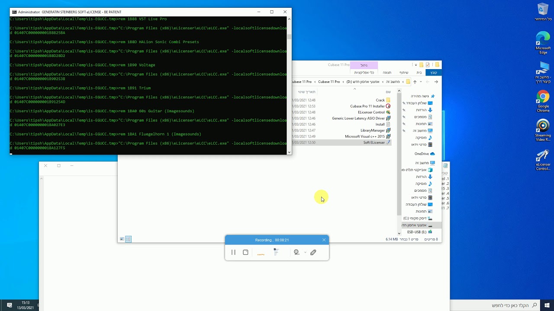This screenshot has height=311, width=554.
Task: Go back in File Explorer navigation
Action: 436,82
